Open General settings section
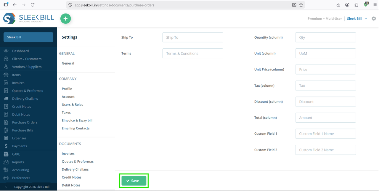This screenshot has width=379, height=191. 68,63
